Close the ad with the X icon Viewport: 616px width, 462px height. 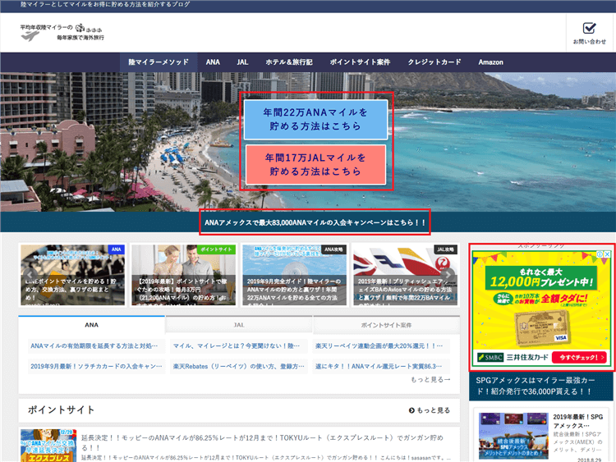coord(609,254)
